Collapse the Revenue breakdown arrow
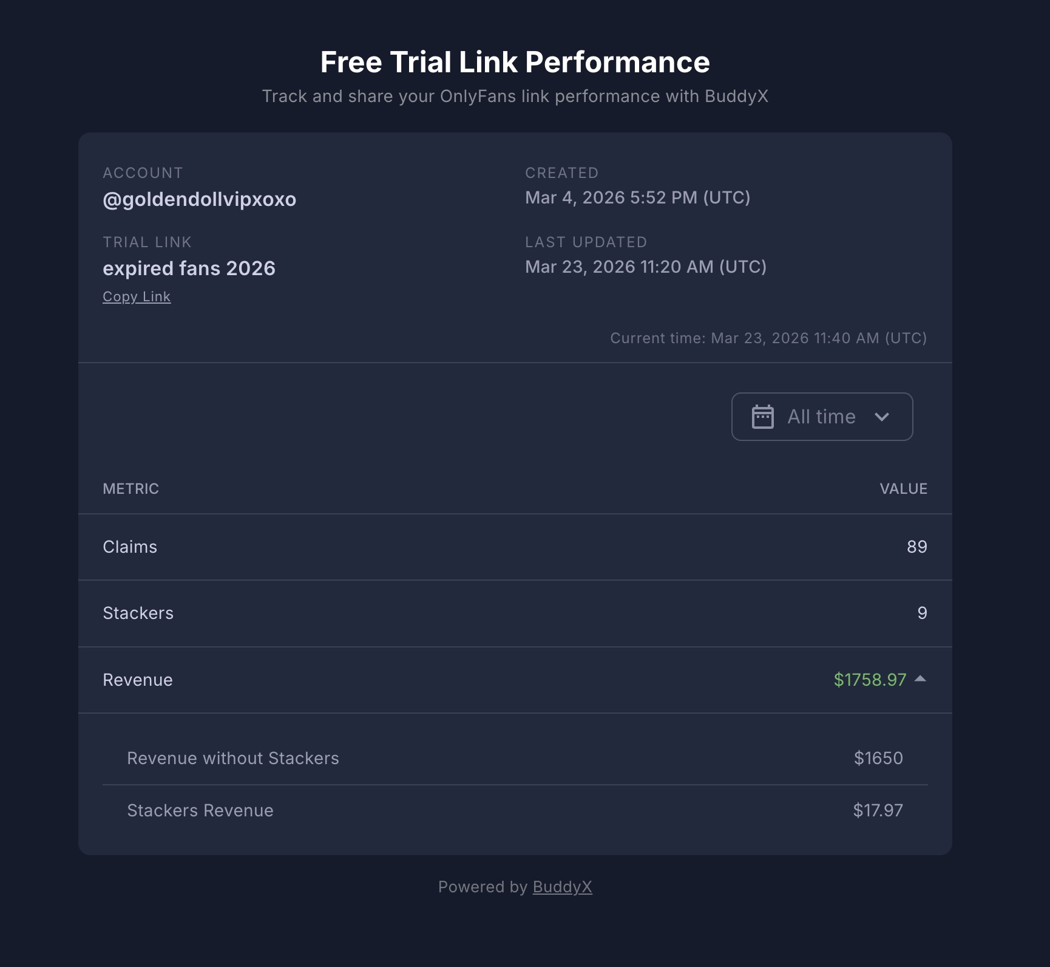Image resolution: width=1050 pixels, height=967 pixels. [920, 679]
